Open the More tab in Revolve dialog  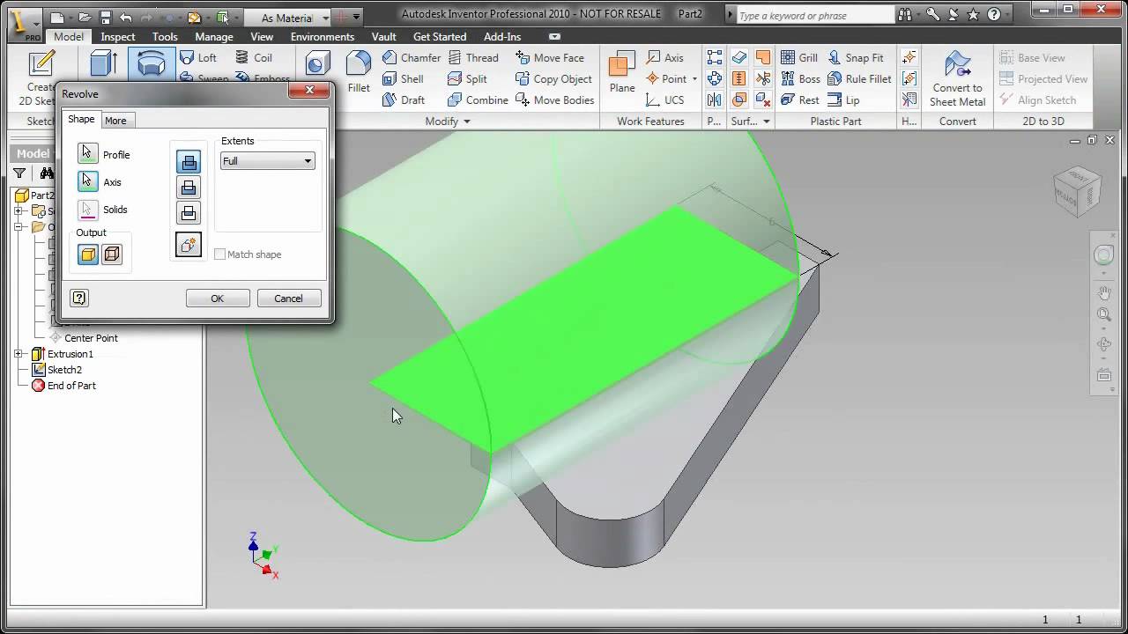click(x=115, y=121)
